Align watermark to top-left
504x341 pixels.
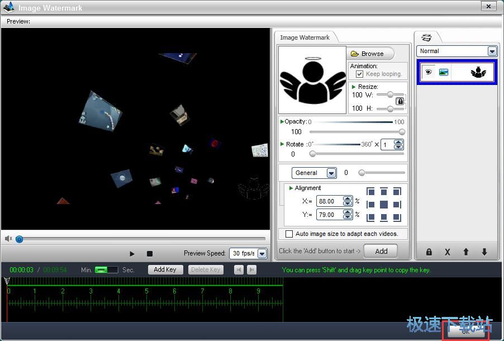pyautogui.click(x=370, y=192)
